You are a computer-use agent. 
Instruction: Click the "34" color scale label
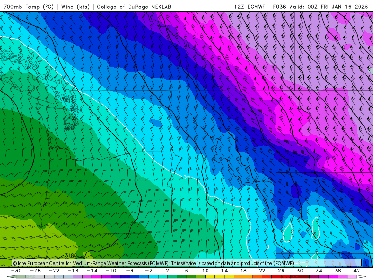(319, 271)
